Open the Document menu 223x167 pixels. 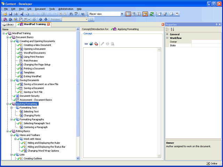coord(40,9)
